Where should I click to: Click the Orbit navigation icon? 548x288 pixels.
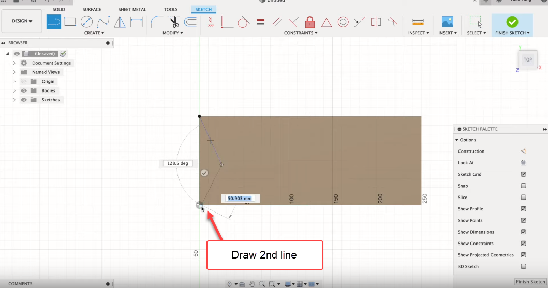click(229, 284)
